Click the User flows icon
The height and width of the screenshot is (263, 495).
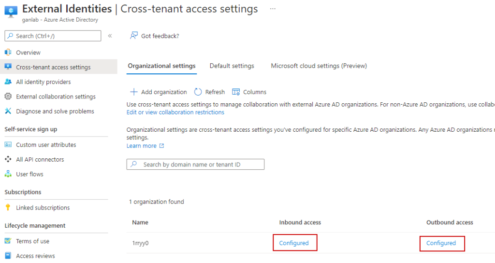tap(8, 174)
